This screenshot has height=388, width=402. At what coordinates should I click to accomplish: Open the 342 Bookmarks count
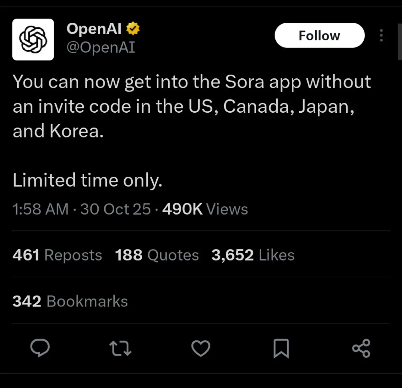click(70, 301)
